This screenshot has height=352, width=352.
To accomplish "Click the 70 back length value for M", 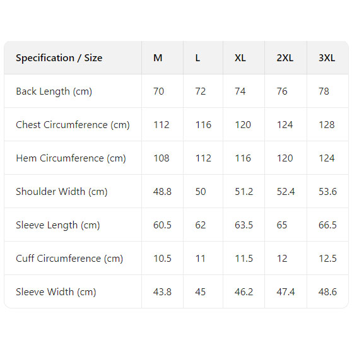I will (x=159, y=91).
